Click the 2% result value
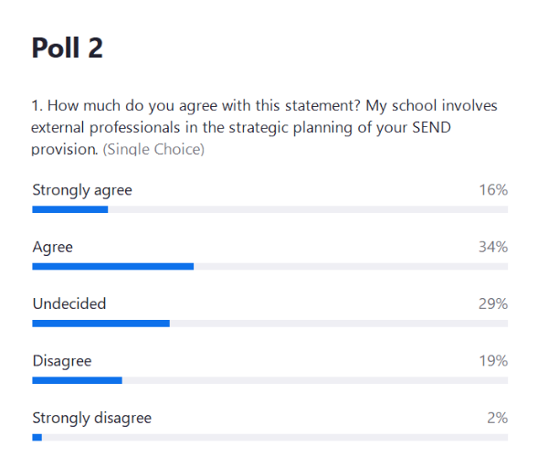Image resolution: width=548 pixels, height=457 pixels. pyautogui.click(x=497, y=418)
